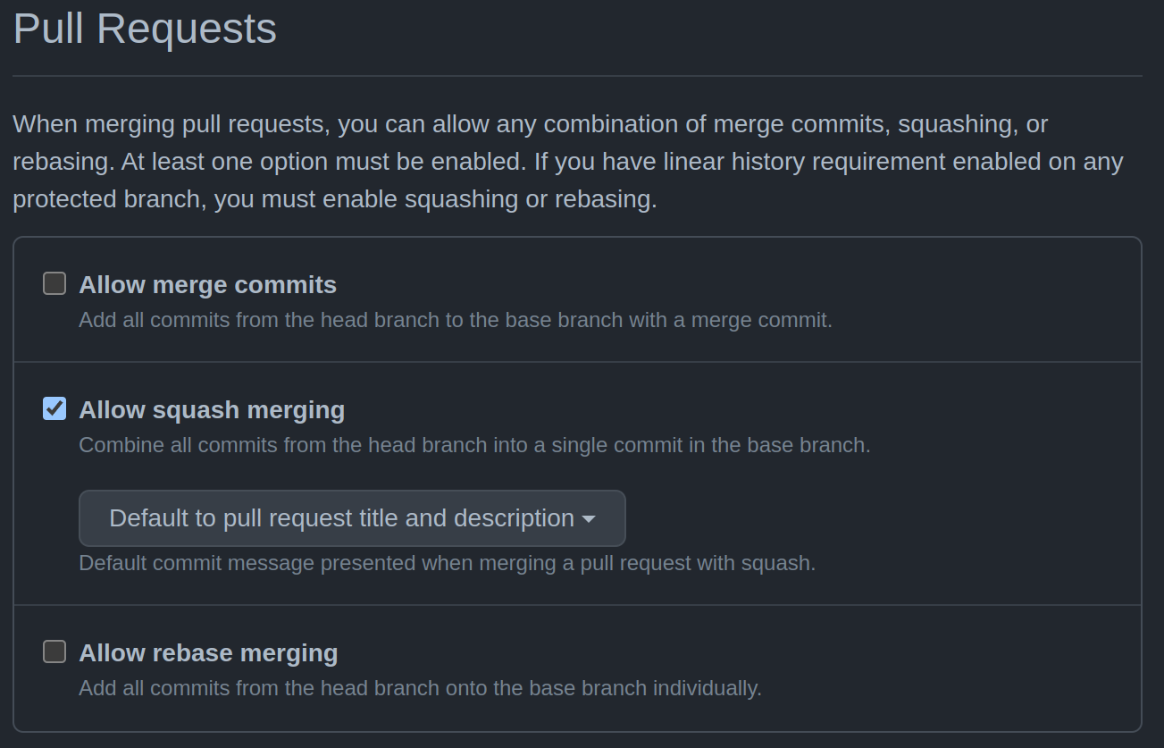This screenshot has width=1164, height=748.
Task: Click the default commit message helper text
Action: point(445,562)
